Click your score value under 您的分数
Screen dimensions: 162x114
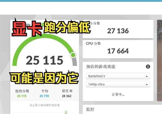(x=22, y=96)
